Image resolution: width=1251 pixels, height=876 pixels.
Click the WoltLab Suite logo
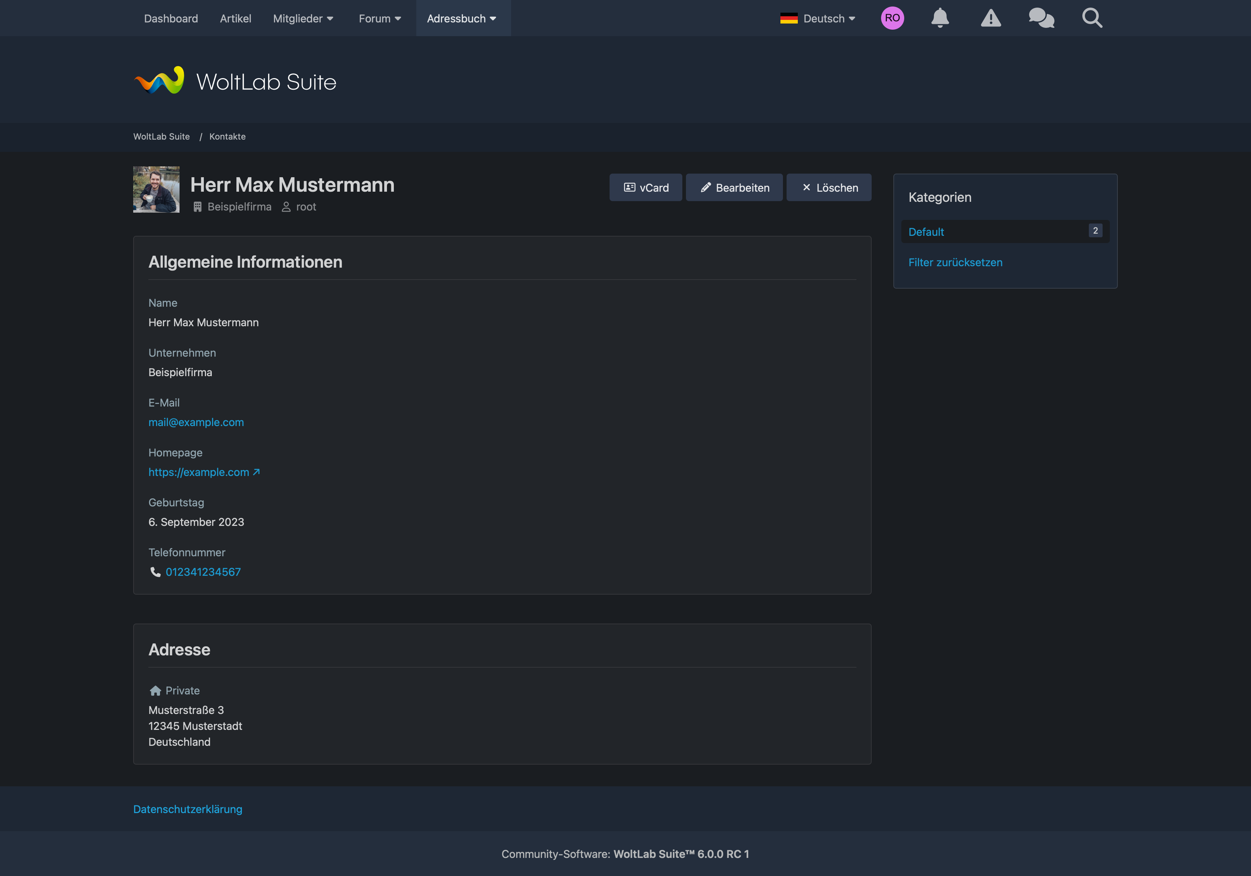[x=235, y=81]
